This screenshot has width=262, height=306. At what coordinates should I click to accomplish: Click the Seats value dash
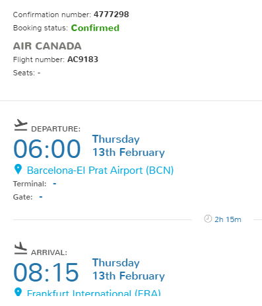tap(39, 73)
